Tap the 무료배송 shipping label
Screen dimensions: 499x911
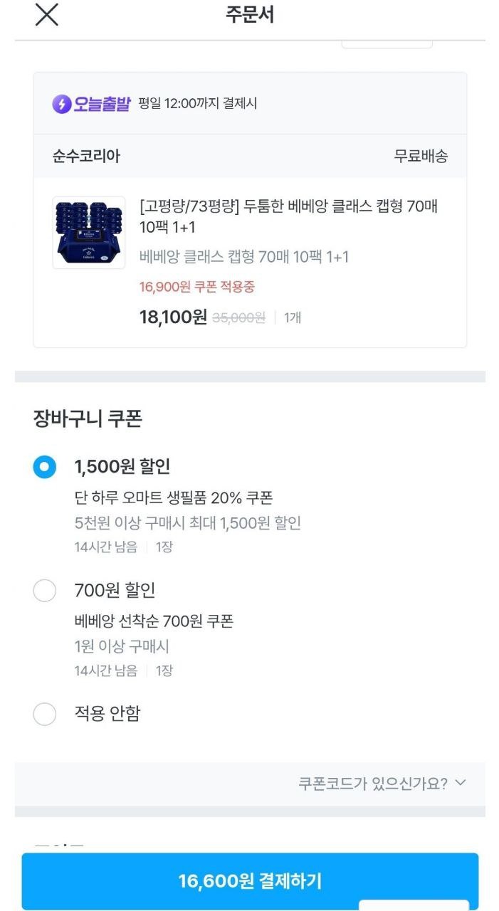(421, 157)
